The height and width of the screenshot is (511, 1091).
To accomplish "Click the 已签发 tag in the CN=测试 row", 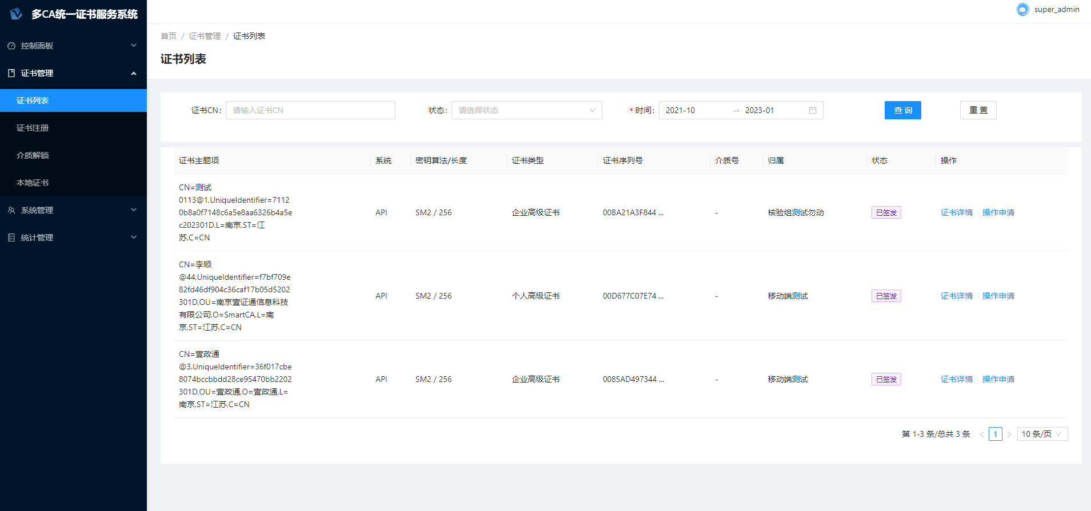I will tap(886, 212).
